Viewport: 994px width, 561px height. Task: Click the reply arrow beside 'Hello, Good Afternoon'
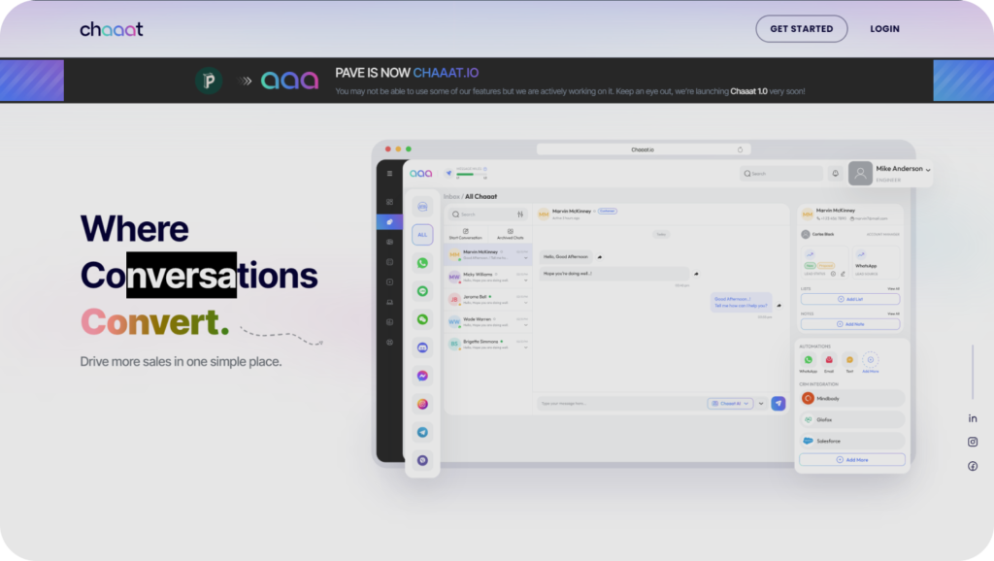(x=599, y=257)
